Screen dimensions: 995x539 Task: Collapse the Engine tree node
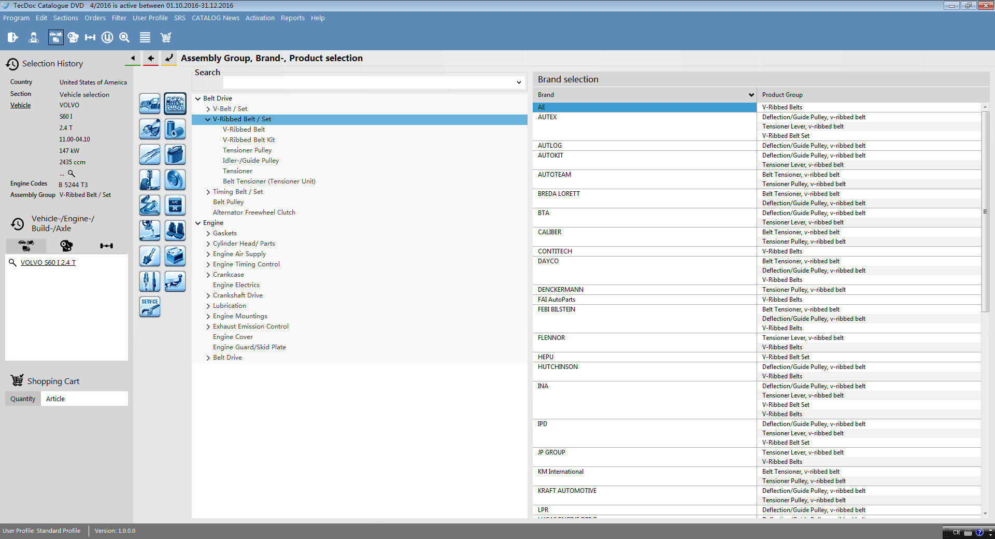click(x=198, y=223)
